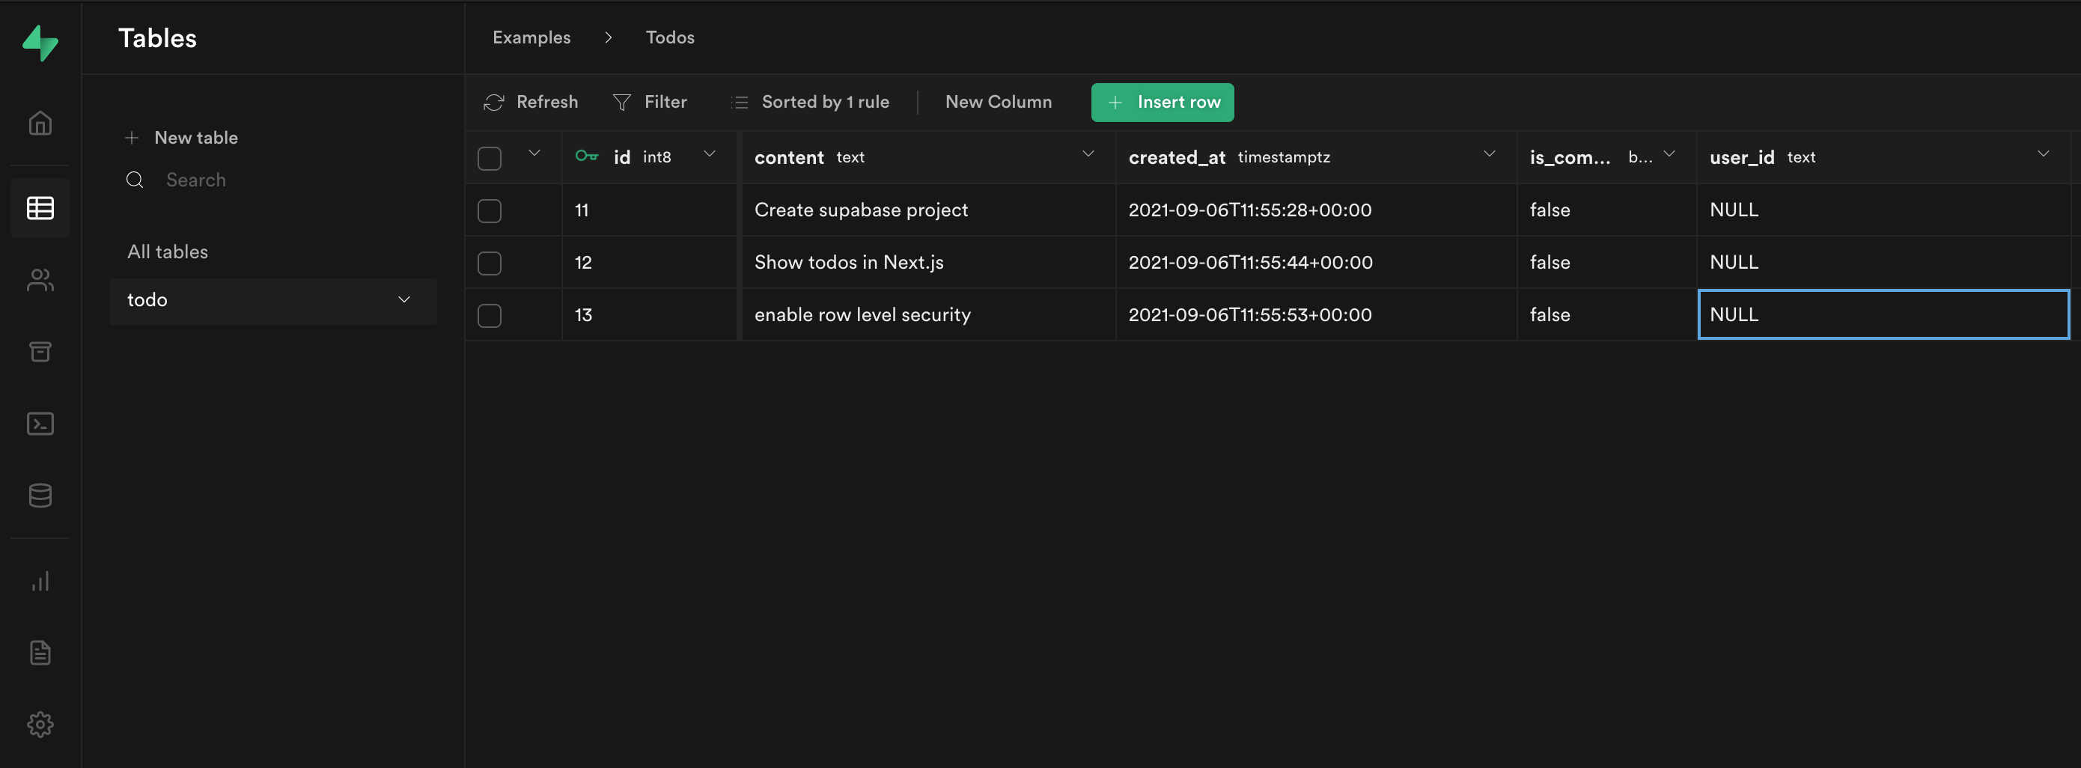This screenshot has width=2081, height=768.
Task: Open the is_complete column dropdown menu
Action: pos(1669,153)
